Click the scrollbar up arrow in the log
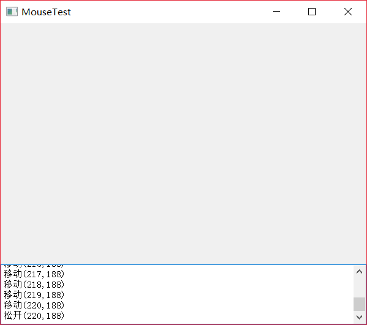Viewport: 367px width, 325px height. (x=359, y=271)
